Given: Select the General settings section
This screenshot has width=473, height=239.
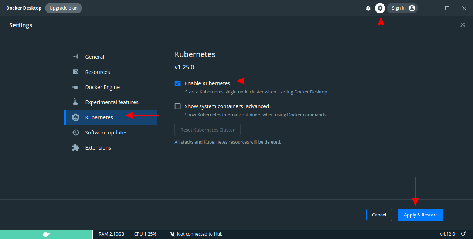Looking at the screenshot, I should (x=95, y=57).
